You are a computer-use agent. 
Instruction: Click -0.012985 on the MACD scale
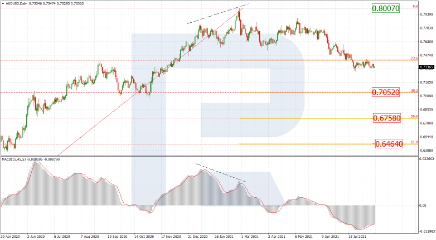(427, 231)
